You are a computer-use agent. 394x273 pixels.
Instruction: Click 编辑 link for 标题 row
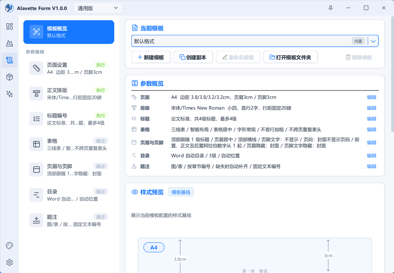[x=372, y=119]
